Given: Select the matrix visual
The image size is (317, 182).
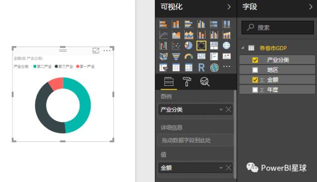Looking at the screenshot, I should (x=188, y=67).
